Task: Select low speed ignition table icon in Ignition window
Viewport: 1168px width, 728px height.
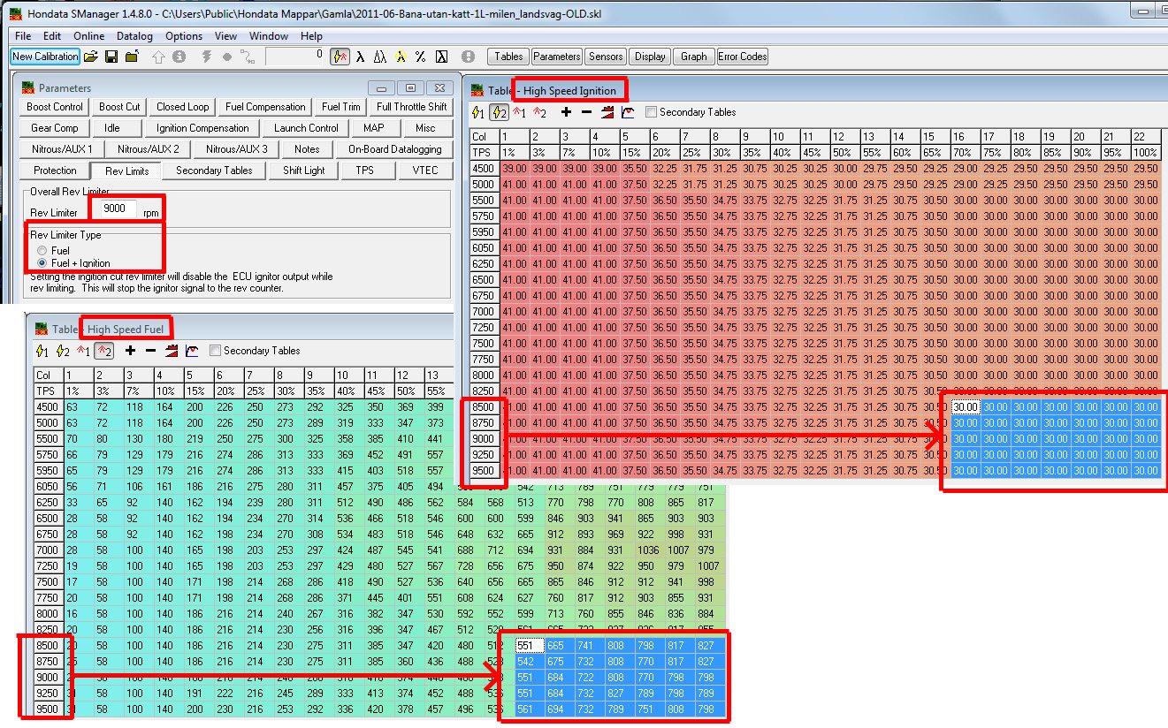Action: click(x=478, y=112)
